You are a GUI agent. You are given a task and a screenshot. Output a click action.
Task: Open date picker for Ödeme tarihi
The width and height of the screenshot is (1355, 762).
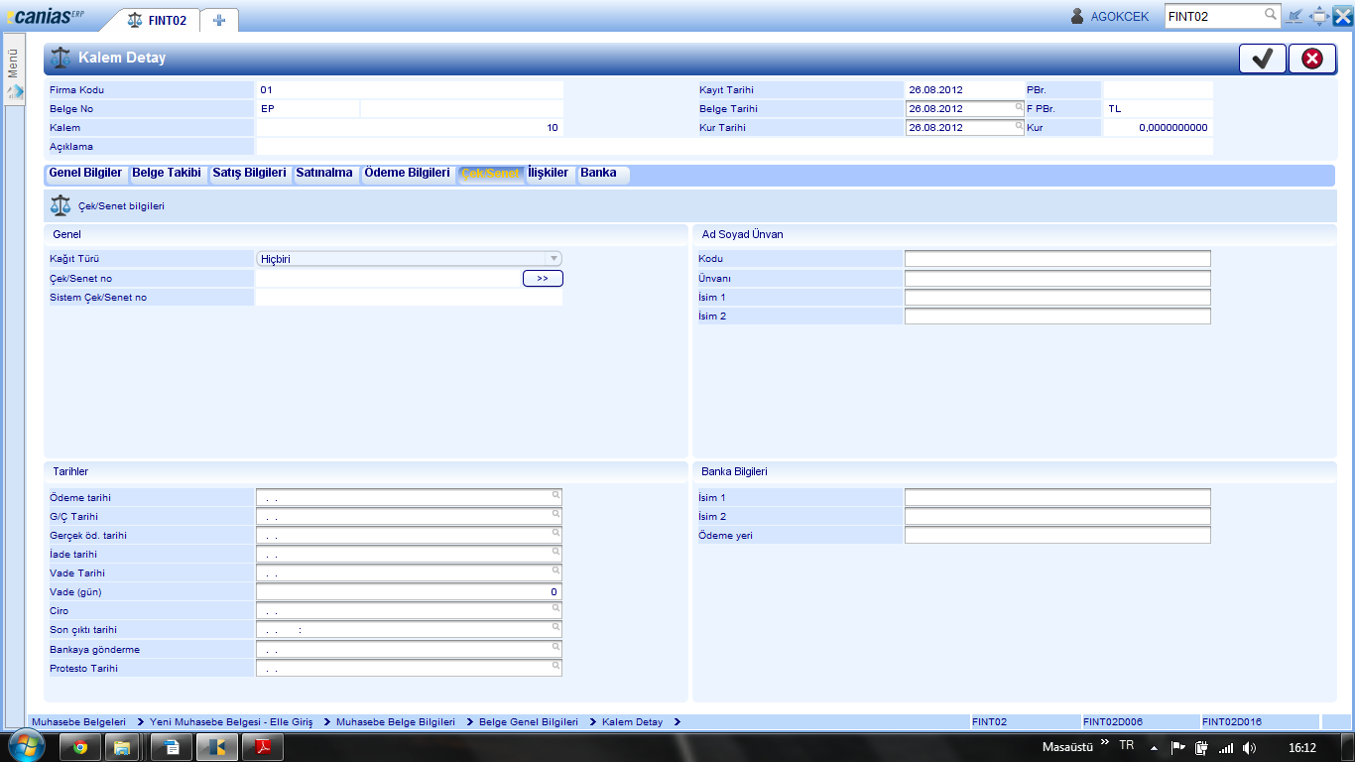pos(556,494)
